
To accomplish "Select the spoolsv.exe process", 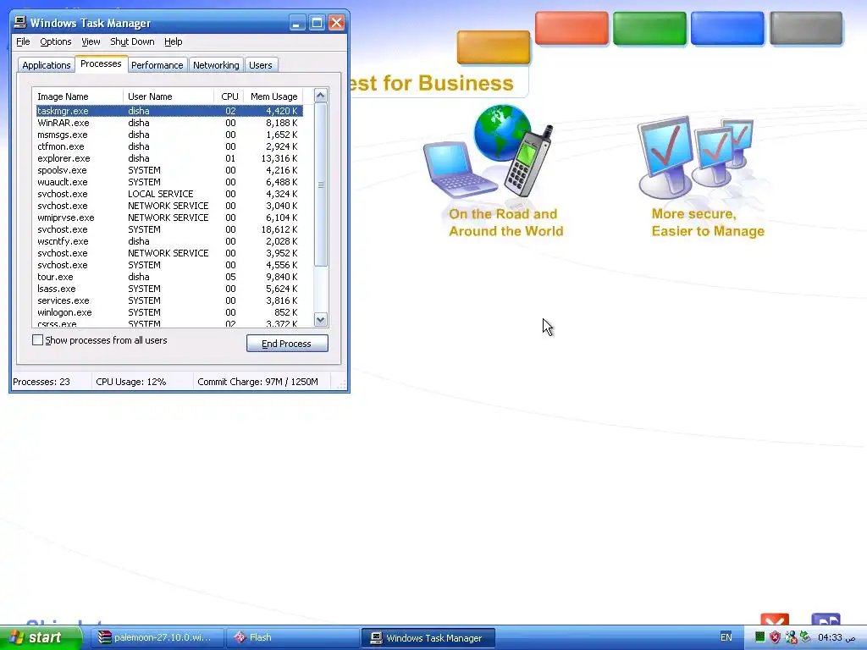I will tap(169, 170).
